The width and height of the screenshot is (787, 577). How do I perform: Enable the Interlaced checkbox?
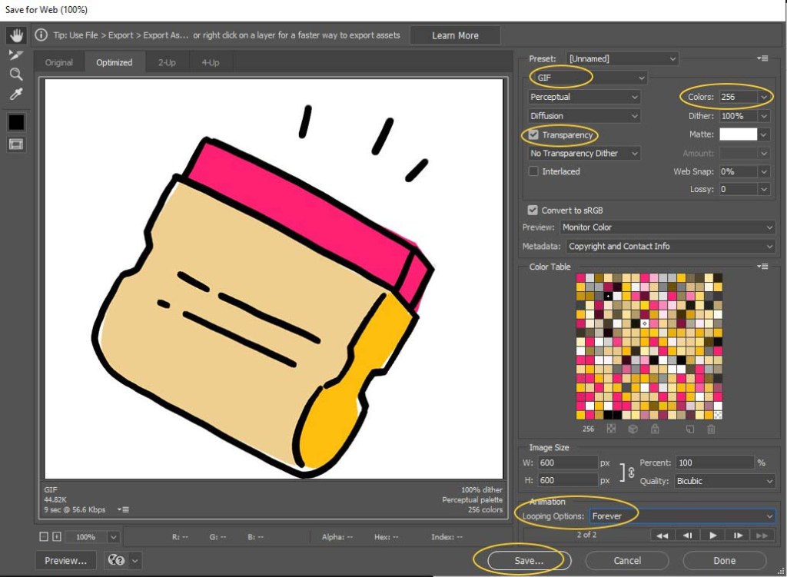pyautogui.click(x=533, y=171)
